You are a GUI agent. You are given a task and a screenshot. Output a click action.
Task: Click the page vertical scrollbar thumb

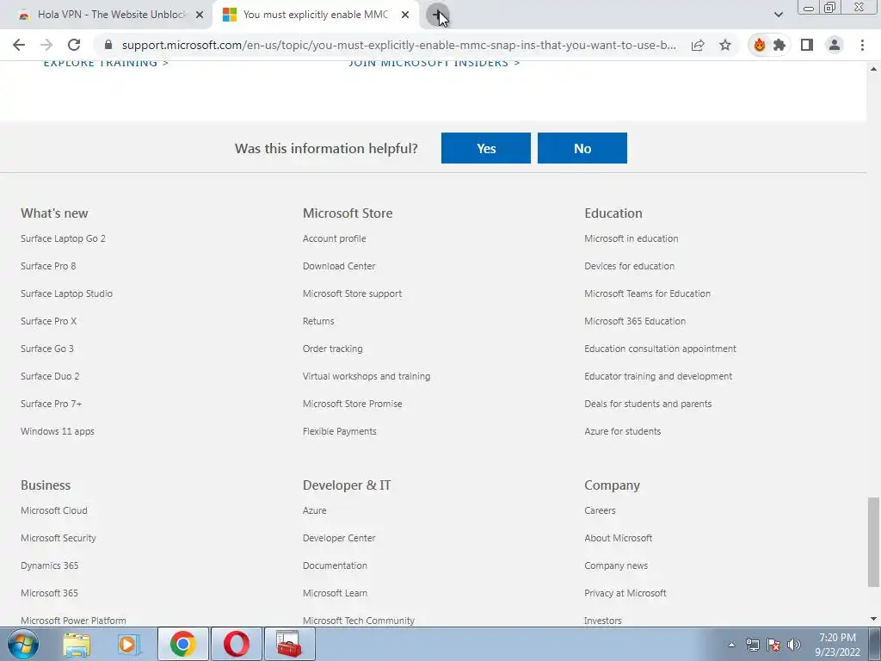[873, 542]
